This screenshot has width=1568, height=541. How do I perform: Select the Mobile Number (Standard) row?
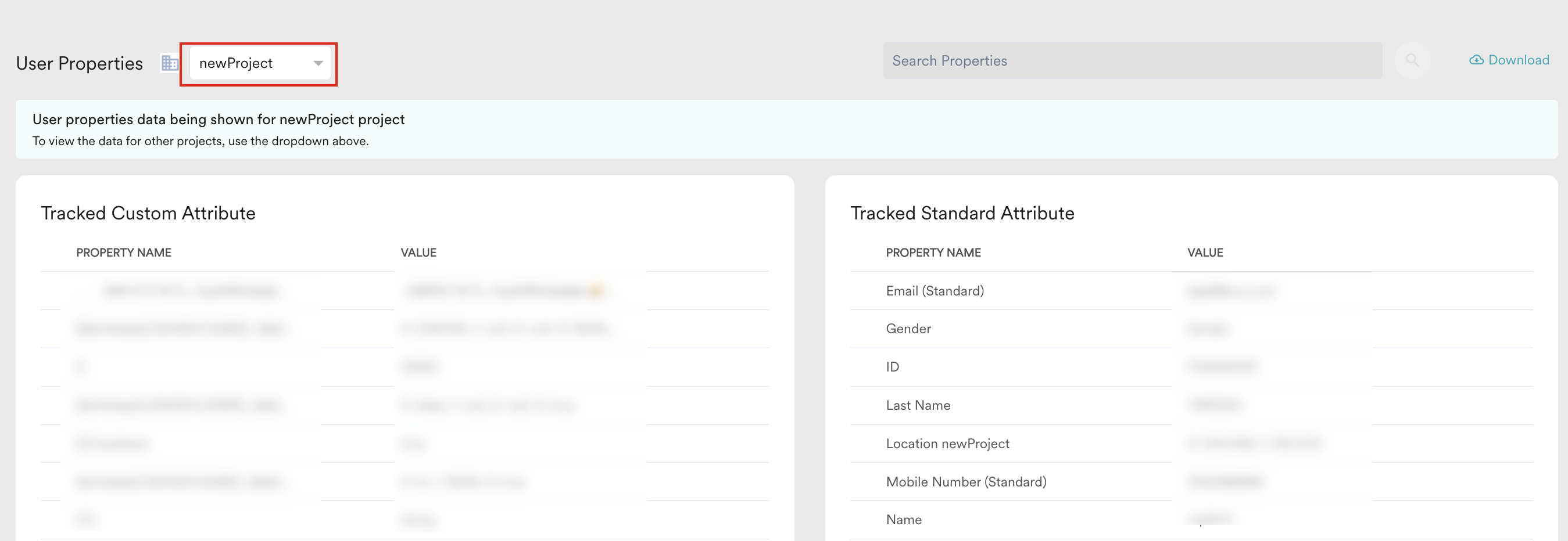pyautogui.click(x=1191, y=482)
